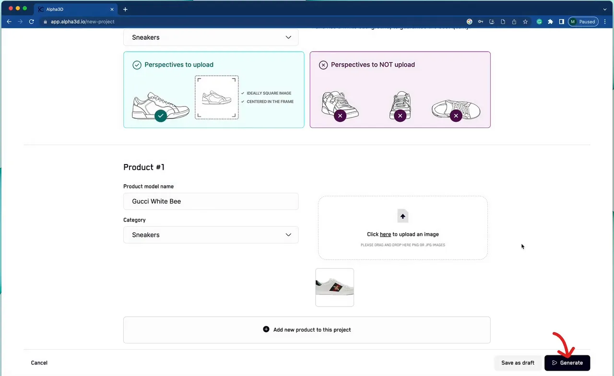Open the Google account icon in address bar
614x376 pixels.
470,22
